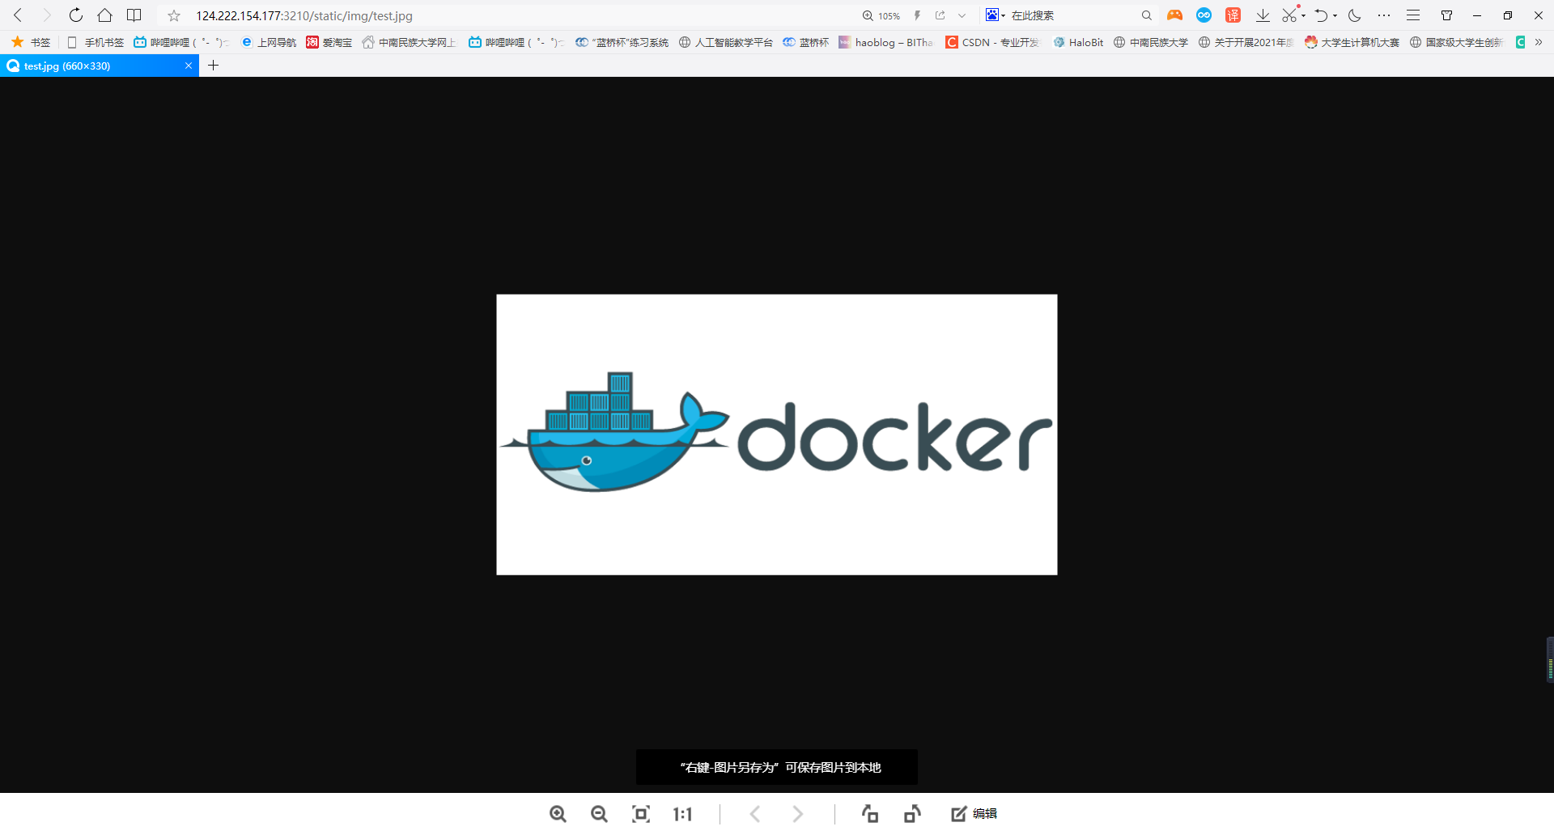The width and height of the screenshot is (1554, 835).
Task: Go to the browser home page
Action: tap(104, 15)
